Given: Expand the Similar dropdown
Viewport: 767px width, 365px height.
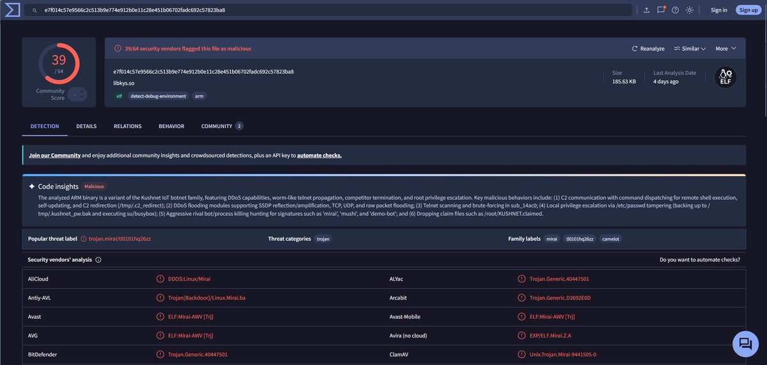Looking at the screenshot, I should click(690, 49).
